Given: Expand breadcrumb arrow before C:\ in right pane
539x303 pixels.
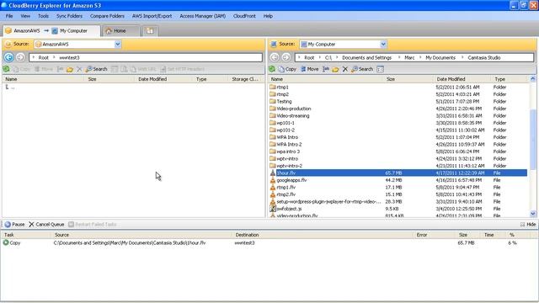Looking at the screenshot, I should [320, 57].
